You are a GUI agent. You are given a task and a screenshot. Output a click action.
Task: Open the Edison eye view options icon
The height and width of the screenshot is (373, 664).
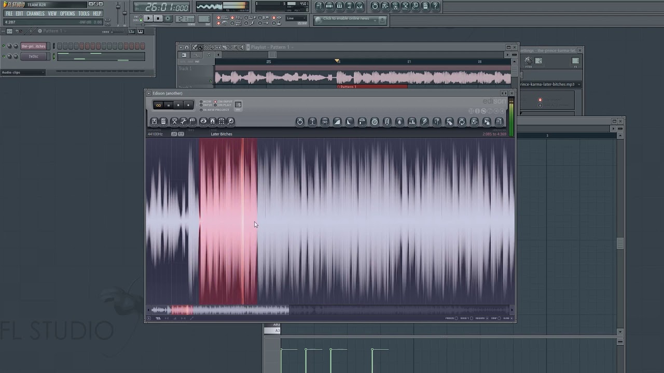coord(203,121)
